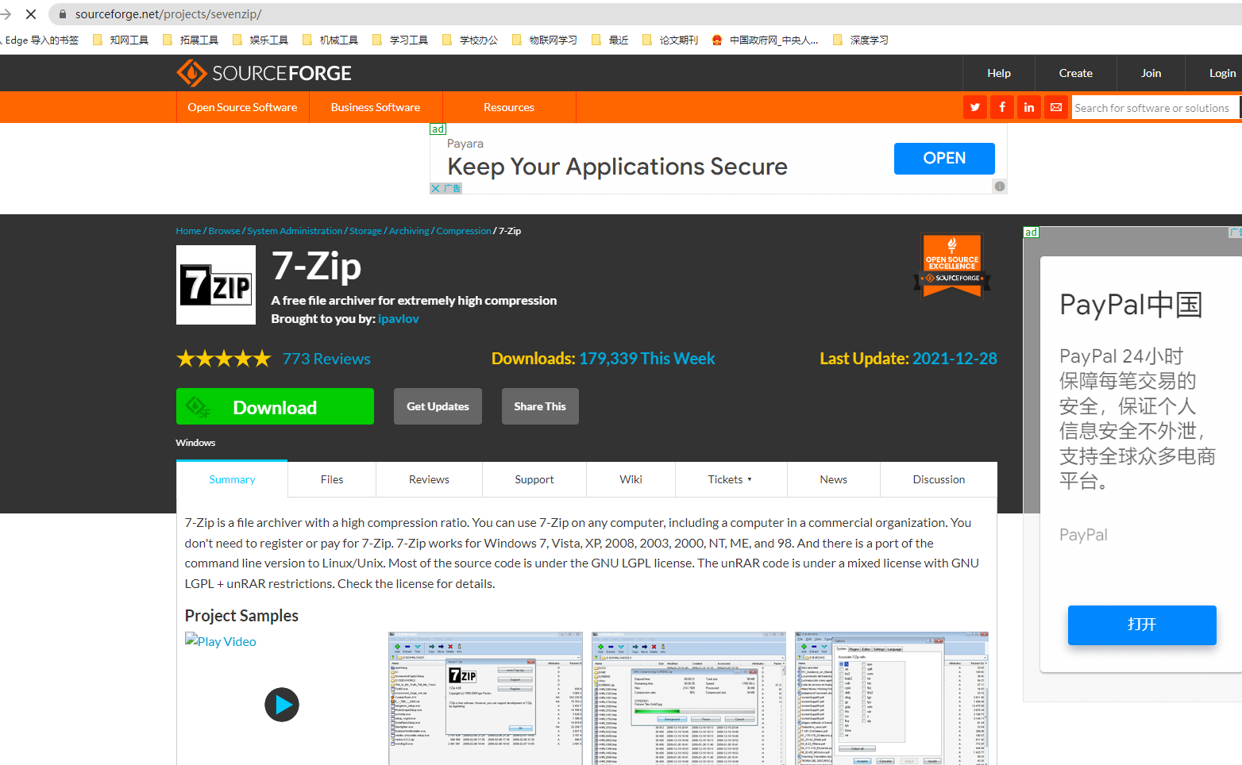Switch to the Files tab
The image size is (1242, 765).
pyautogui.click(x=331, y=479)
